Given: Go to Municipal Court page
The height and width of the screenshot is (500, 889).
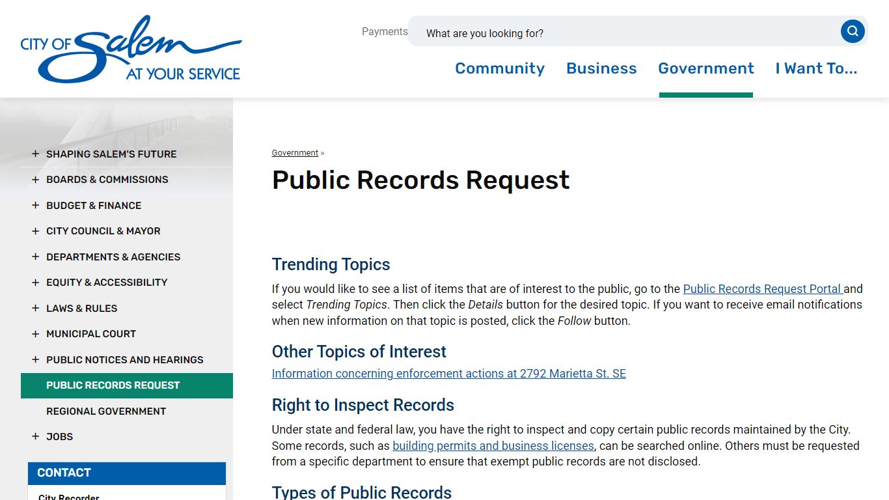Looking at the screenshot, I should [91, 334].
